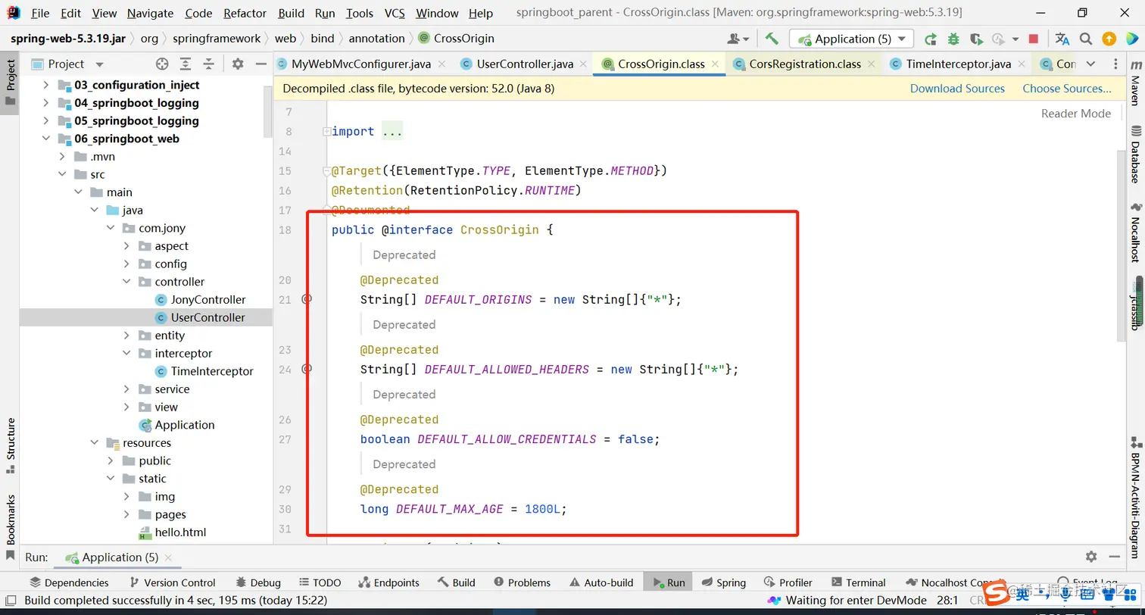Viewport: 1145px width, 615px height.
Task: Open Project panel settings gear
Action: [x=238, y=64]
